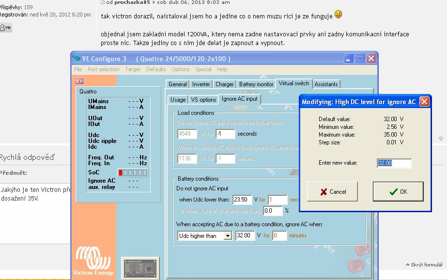This screenshot has width=447, height=280.
Task: Click the Minimum value 2.56 V text
Action: 361,126
